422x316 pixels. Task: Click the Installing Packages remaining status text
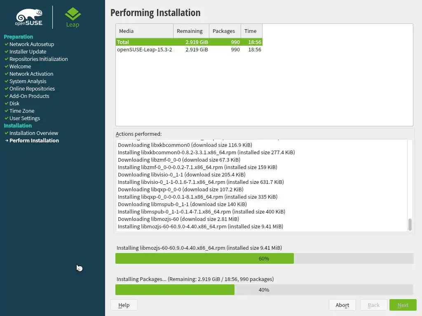coord(195,279)
